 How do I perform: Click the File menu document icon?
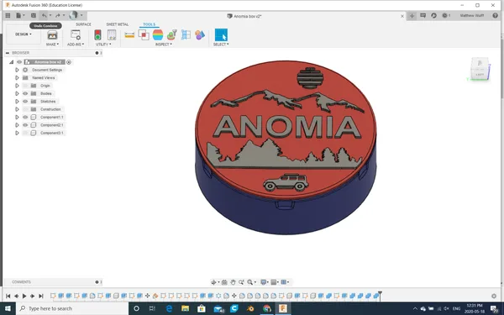pos(18,15)
